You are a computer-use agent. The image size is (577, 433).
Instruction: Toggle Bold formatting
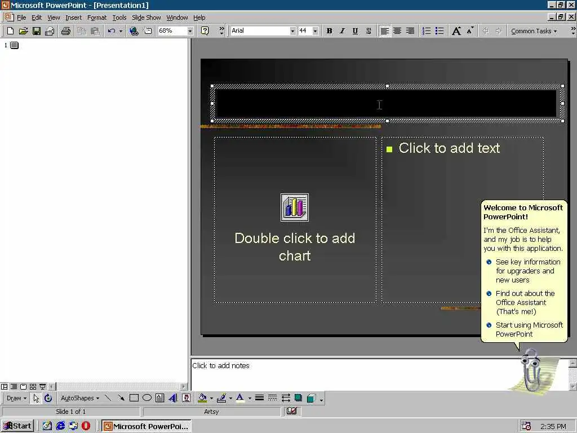(329, 31)
